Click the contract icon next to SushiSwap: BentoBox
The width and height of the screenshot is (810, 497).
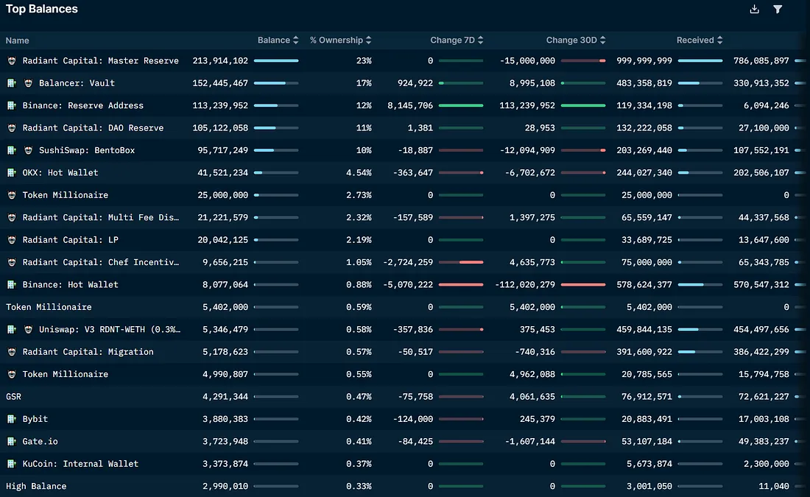(x=28, y=151)
